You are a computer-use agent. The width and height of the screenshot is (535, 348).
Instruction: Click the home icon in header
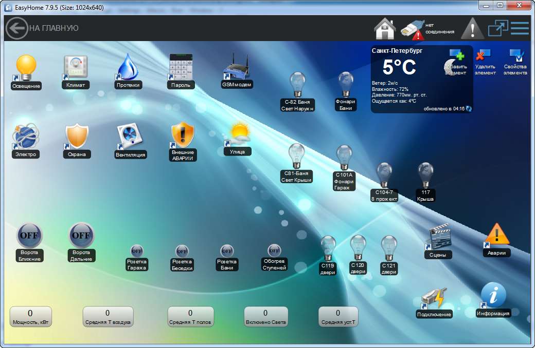point(384,29)
